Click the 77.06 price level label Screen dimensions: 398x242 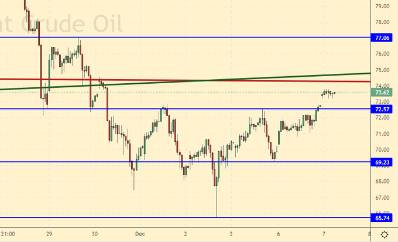382,38
